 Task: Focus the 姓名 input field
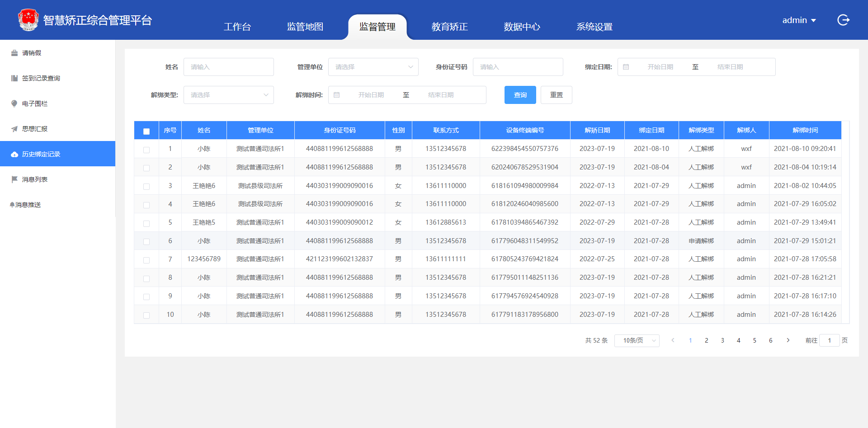click(229, 67)
